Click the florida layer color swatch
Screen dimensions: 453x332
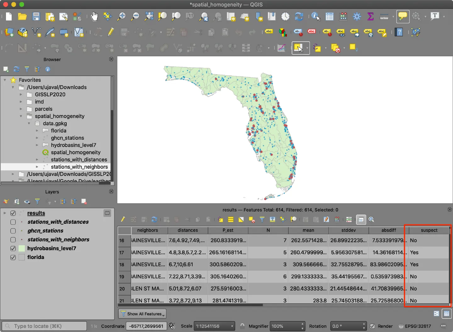pyautogui.click(x=22, y=257)
